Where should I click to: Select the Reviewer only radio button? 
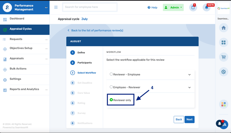coord(111,100)
